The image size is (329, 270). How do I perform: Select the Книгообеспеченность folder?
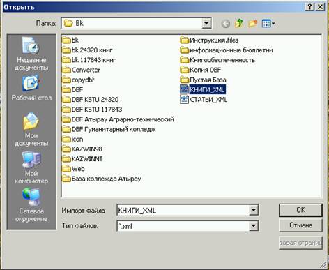[217, 60]
